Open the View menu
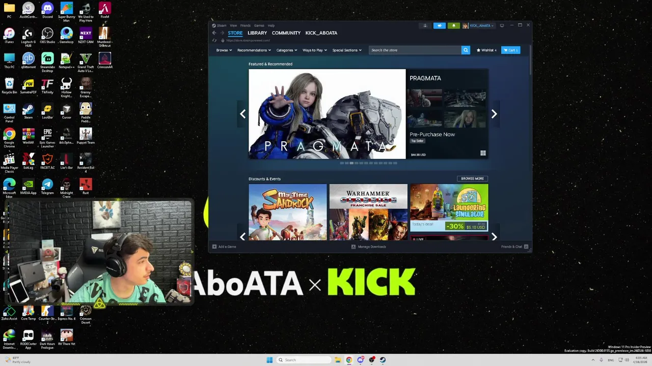This screenshot has height=366, width=652. [233, 25]
